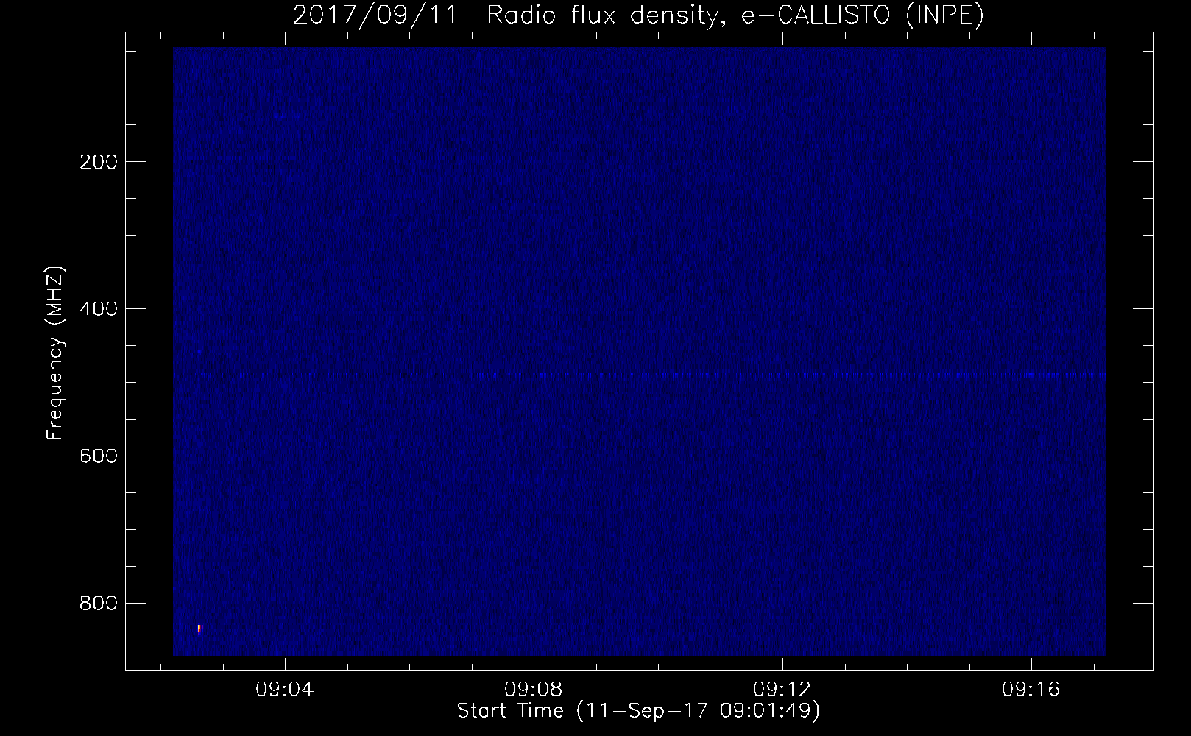Click the 'Frequency (MHZ)' axis label
1191x736 pixels.
tap(55, 353)
